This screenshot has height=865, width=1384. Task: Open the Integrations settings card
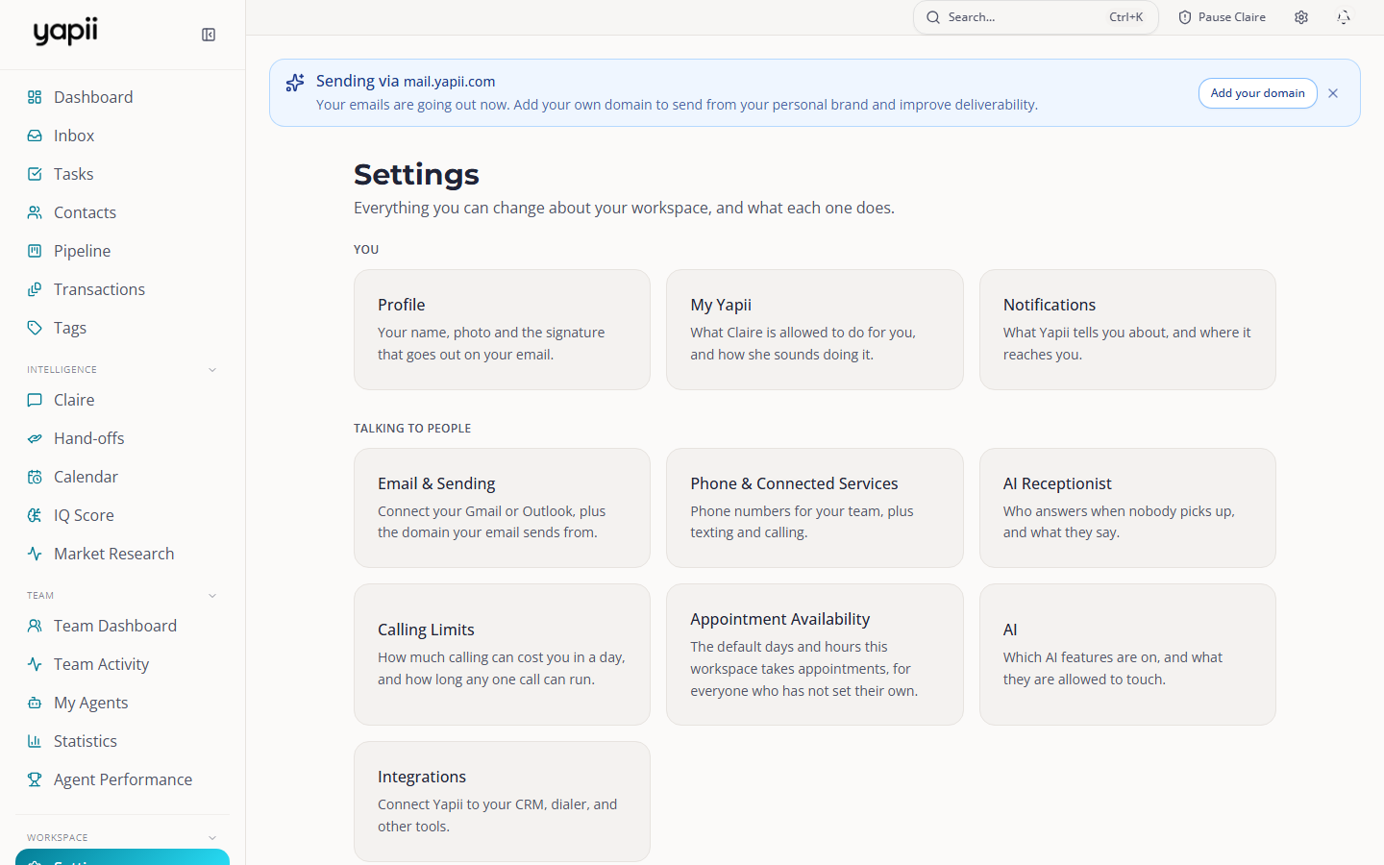[x=502, y=802]
